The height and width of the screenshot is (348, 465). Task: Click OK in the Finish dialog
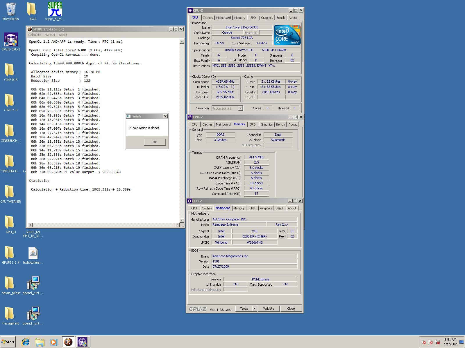click(155, 142)
